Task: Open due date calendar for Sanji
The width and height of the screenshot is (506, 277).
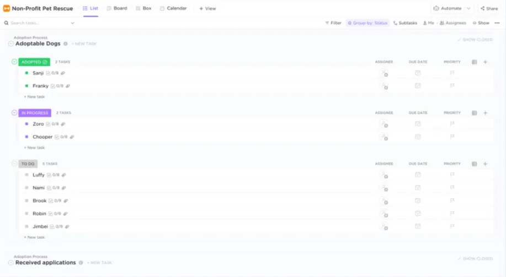Action: (x=418, y=73)
